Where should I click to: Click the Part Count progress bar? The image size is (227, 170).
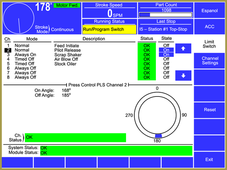point(166,15)
